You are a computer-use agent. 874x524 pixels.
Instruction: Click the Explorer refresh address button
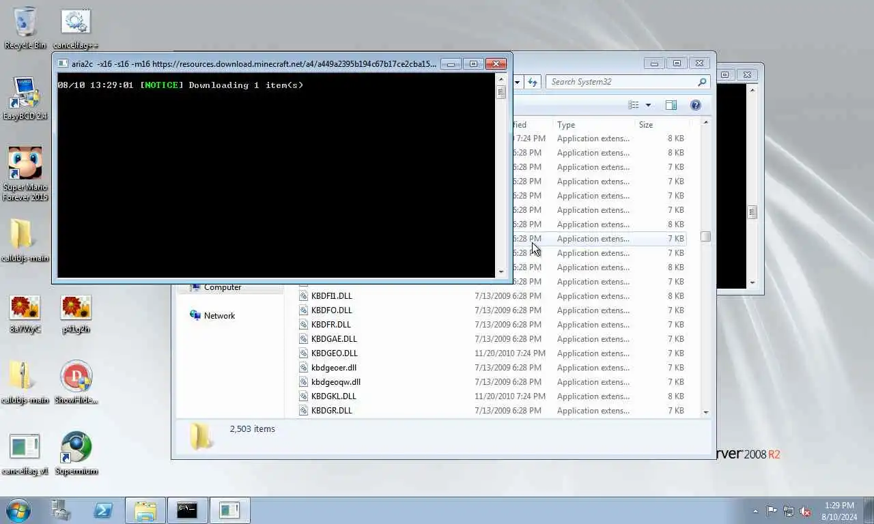point(533,82)
